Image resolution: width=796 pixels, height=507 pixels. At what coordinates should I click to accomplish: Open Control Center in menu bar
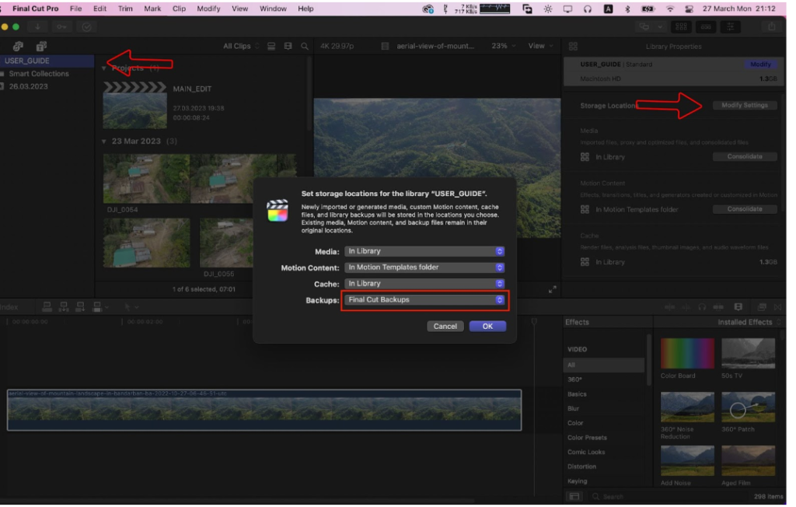(689, 9)
